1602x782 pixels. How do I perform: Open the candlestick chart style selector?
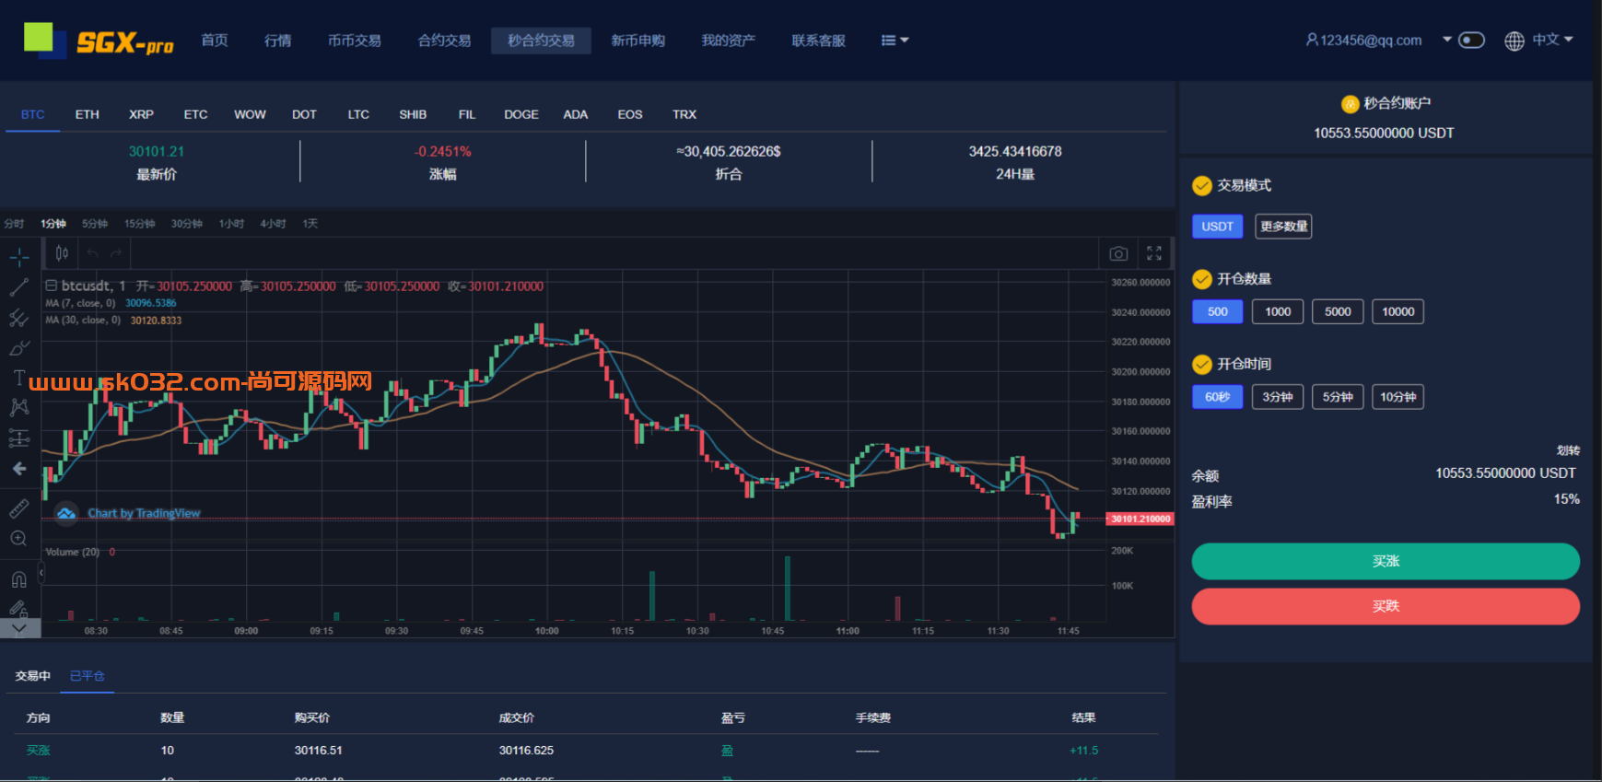pyautogui.click(x=62, y=253)
